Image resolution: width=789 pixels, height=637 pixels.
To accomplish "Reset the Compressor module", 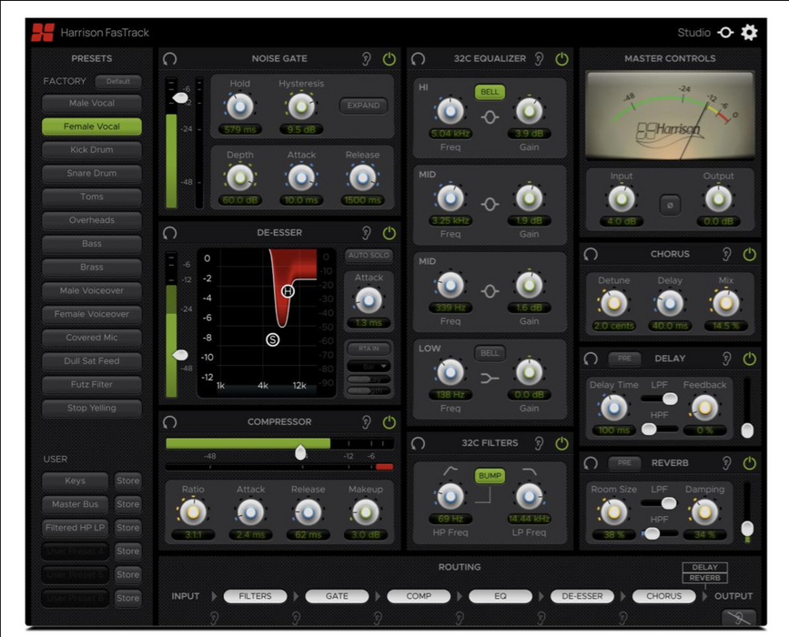I will pos(170,422).
